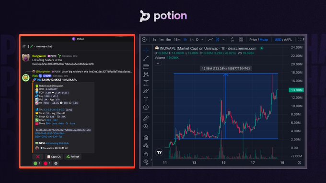The image size is (326, 183).
Task: Select the brush drawing tool
Action: (x=146, y=91)
